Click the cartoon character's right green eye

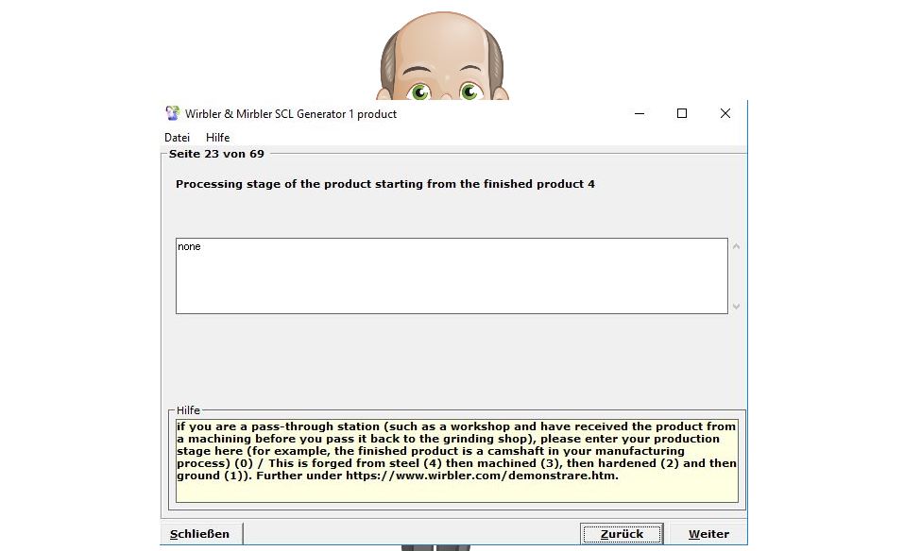pos(469,92)
